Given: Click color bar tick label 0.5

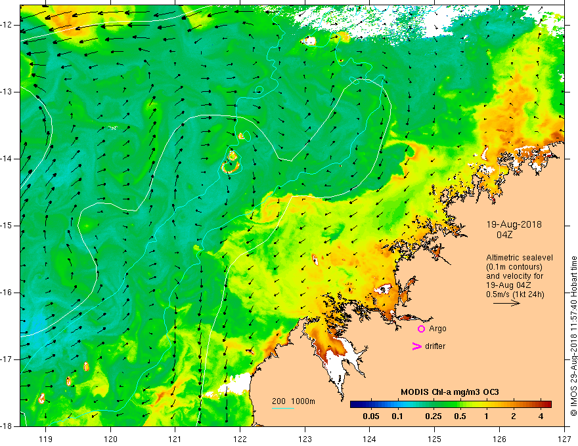Looking at the screenshot, I should [460, 416].
